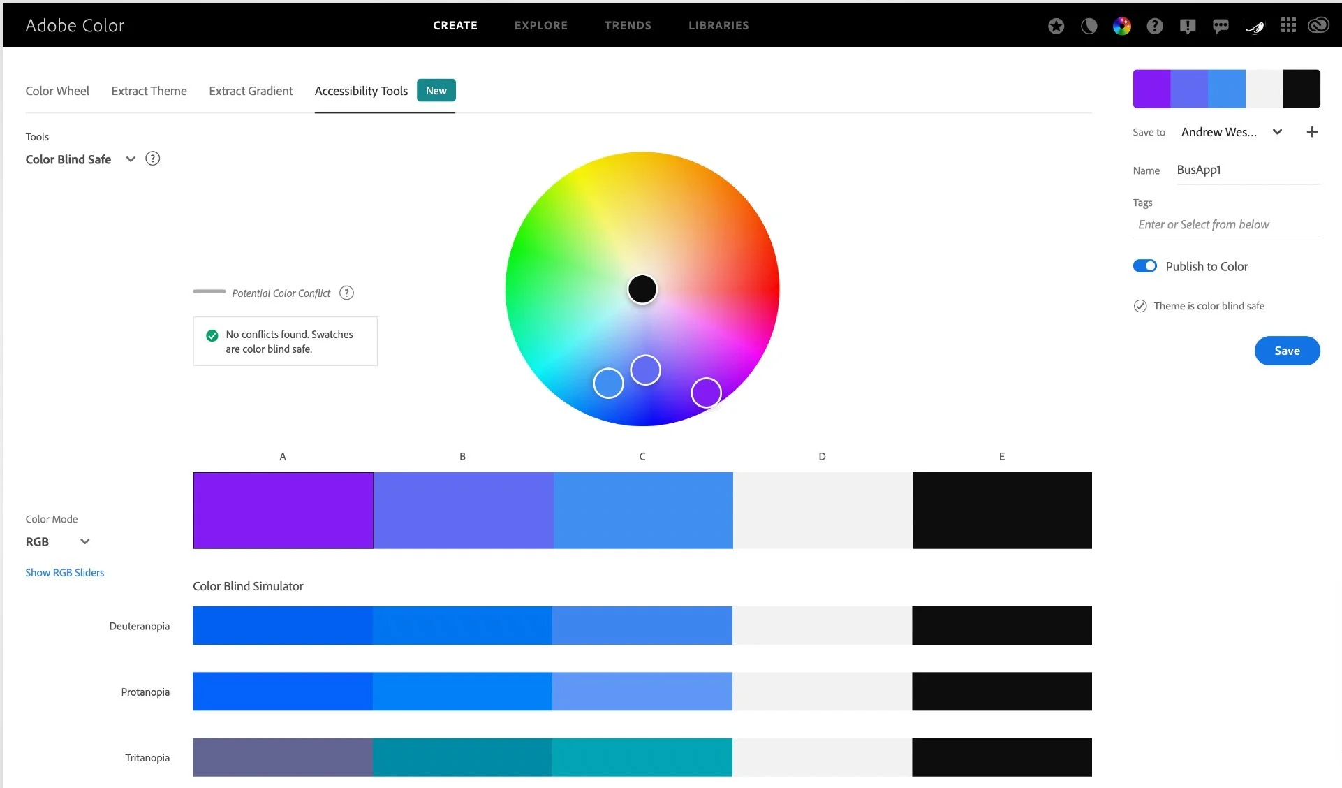Open help question mark in header
The image size is (1342, 788).
pyautogui.click(x=1155, y=26)
